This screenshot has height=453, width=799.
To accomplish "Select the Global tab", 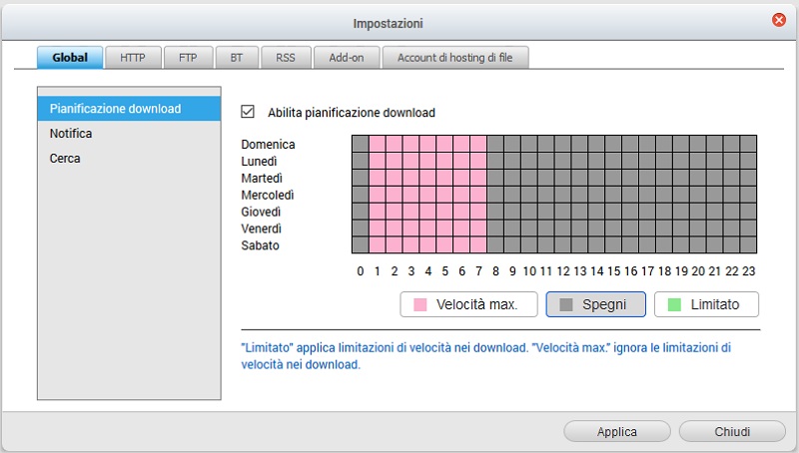I will point(70,58).
